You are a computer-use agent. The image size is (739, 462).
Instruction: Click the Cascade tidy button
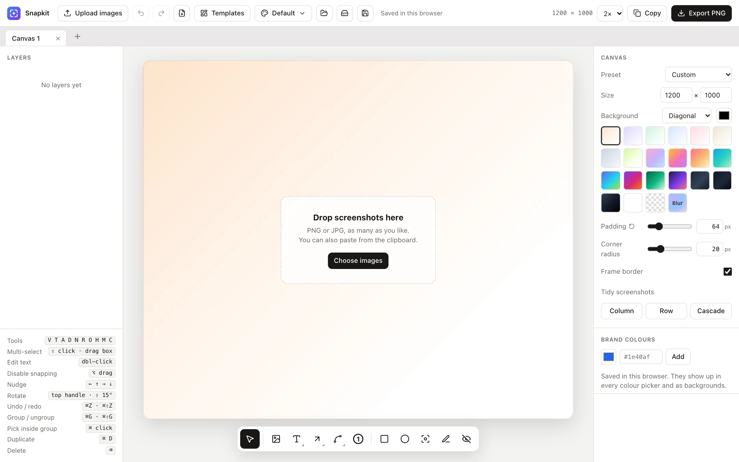pyautogui.click(x=711, y=311)
